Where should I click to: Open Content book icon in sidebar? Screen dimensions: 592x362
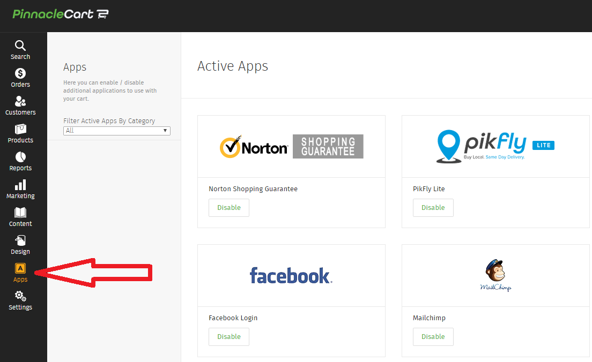click(x=20, y=213)
